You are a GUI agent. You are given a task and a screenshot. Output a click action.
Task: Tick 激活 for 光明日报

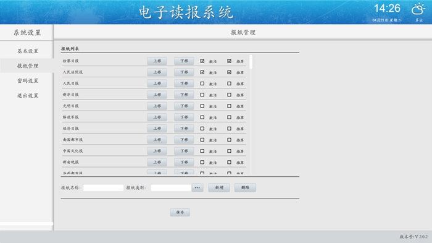202,106
